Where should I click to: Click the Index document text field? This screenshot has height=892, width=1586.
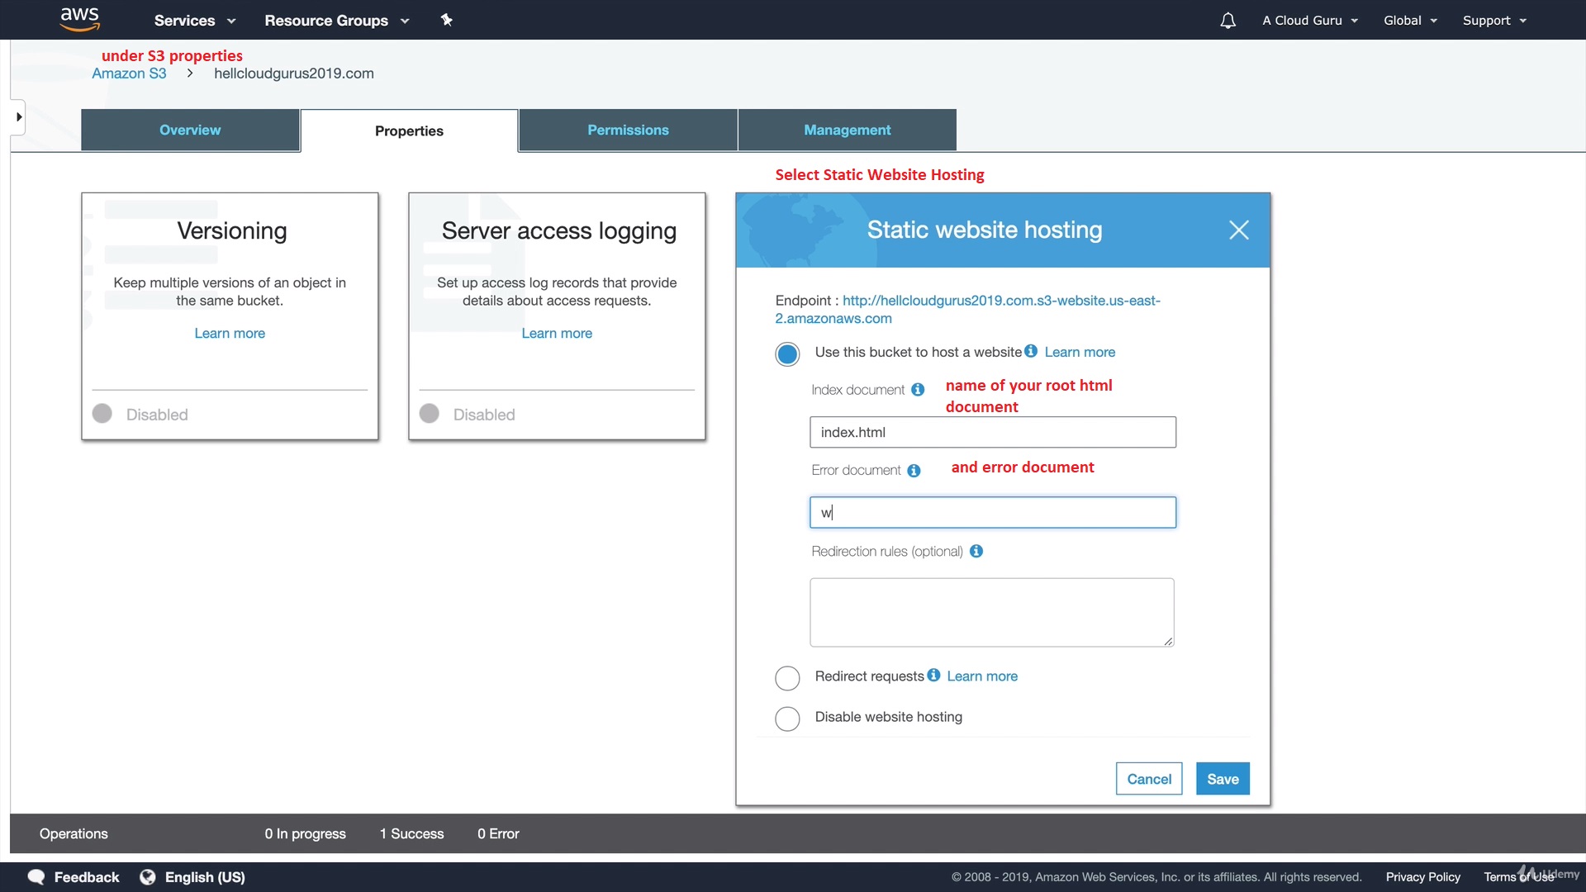992,432
